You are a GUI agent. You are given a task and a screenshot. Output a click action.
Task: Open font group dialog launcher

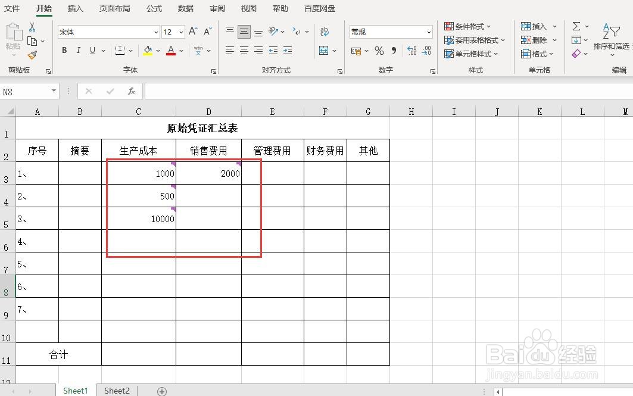[214, 71]
